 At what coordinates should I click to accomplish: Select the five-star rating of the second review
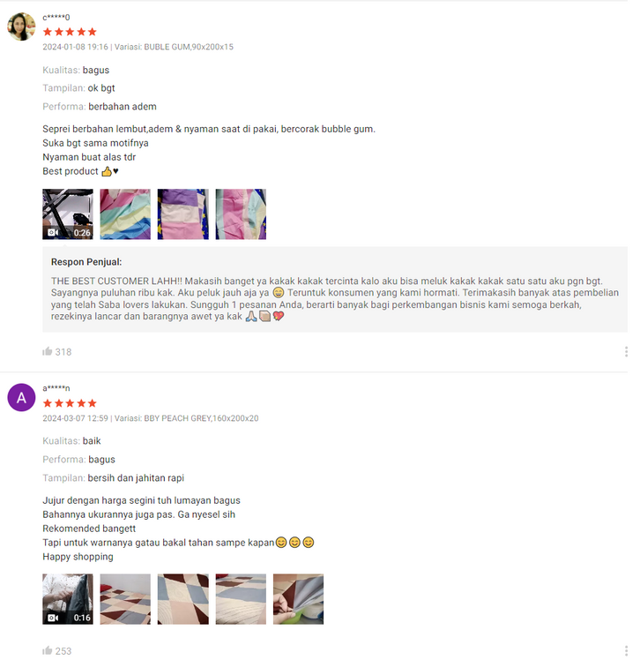pos(70,403)
